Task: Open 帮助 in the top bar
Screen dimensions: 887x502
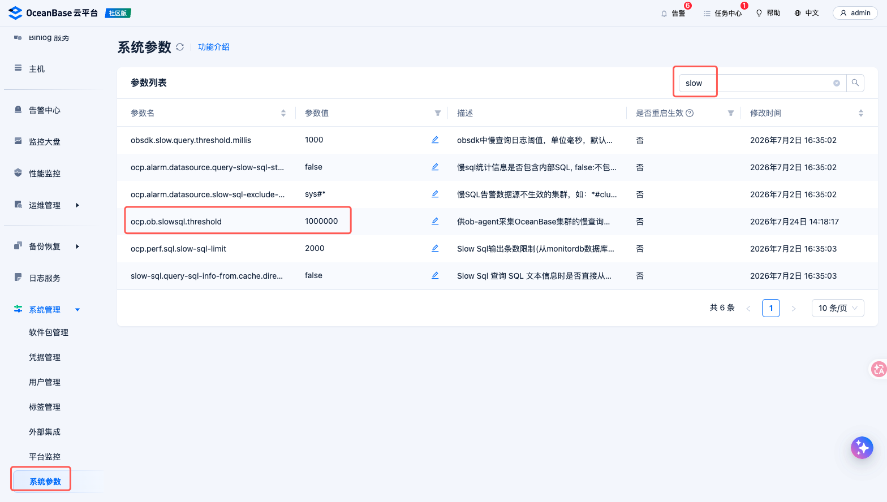Action: [773, 13]
